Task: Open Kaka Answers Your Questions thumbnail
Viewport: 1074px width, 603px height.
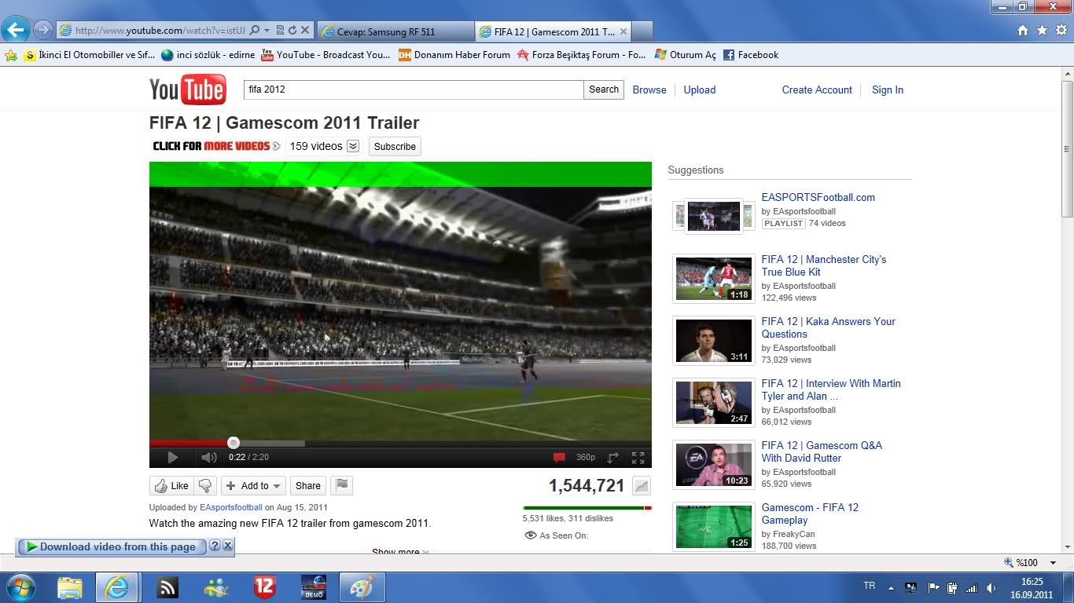Action: point(714,341)
